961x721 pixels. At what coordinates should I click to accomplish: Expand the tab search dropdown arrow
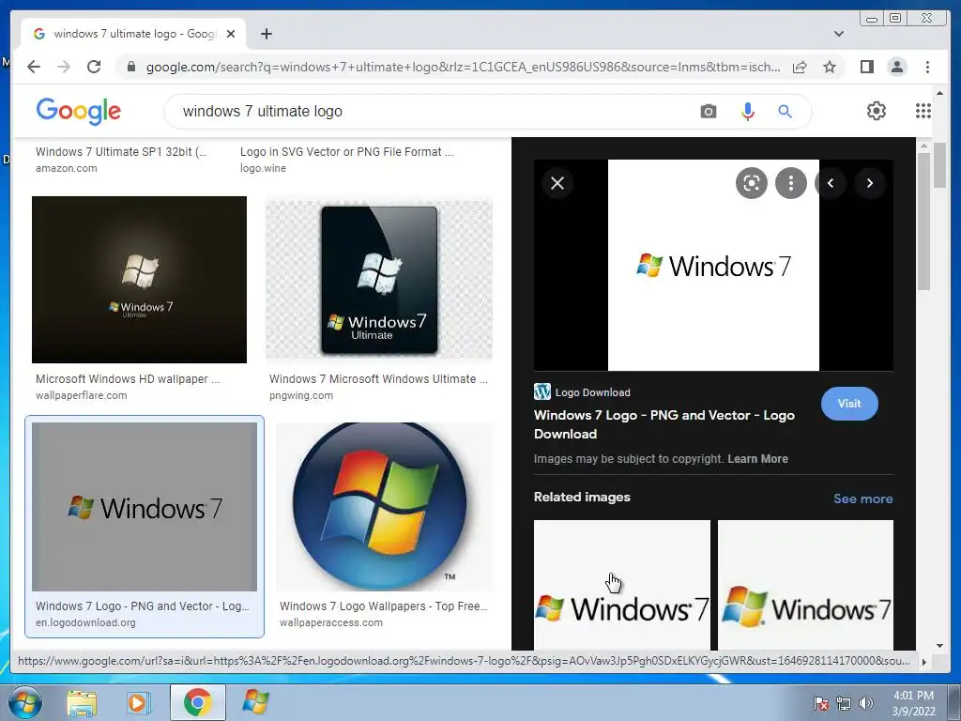pos(839,34)
